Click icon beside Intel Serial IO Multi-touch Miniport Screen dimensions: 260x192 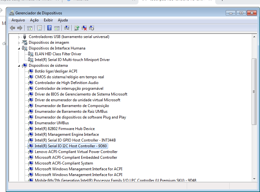31,60
